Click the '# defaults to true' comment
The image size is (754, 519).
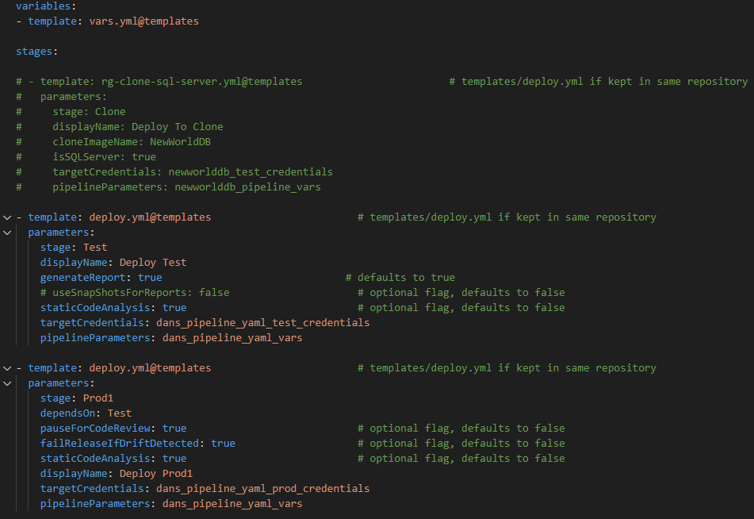pos(400,277)
